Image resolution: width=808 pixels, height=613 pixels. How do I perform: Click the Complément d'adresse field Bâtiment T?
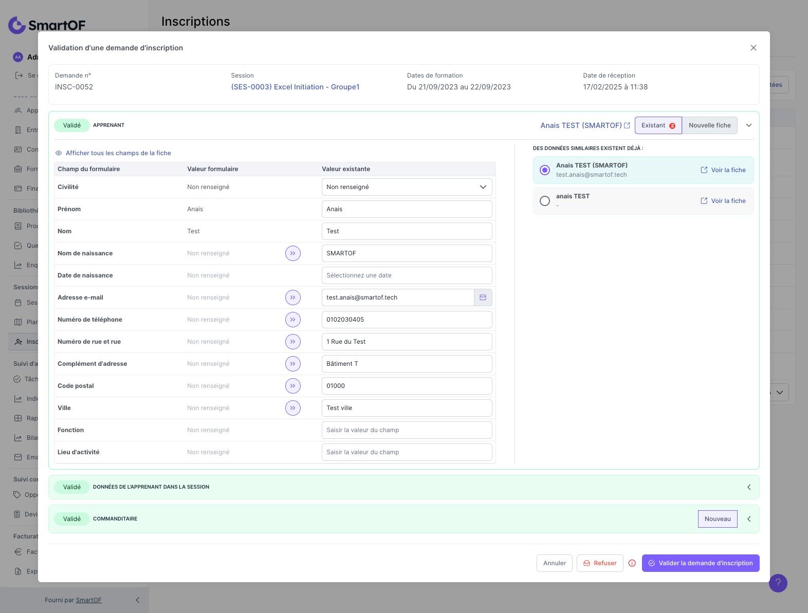point(407,364)
